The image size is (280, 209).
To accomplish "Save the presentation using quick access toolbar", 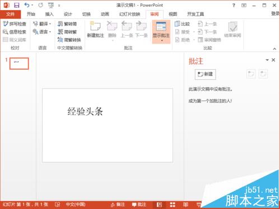I will pyautogui.click(x=17, y=5).
